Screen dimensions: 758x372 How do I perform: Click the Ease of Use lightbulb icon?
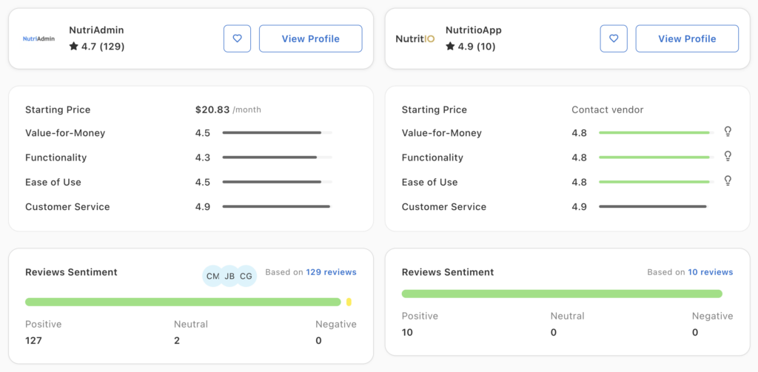[728, 180]
